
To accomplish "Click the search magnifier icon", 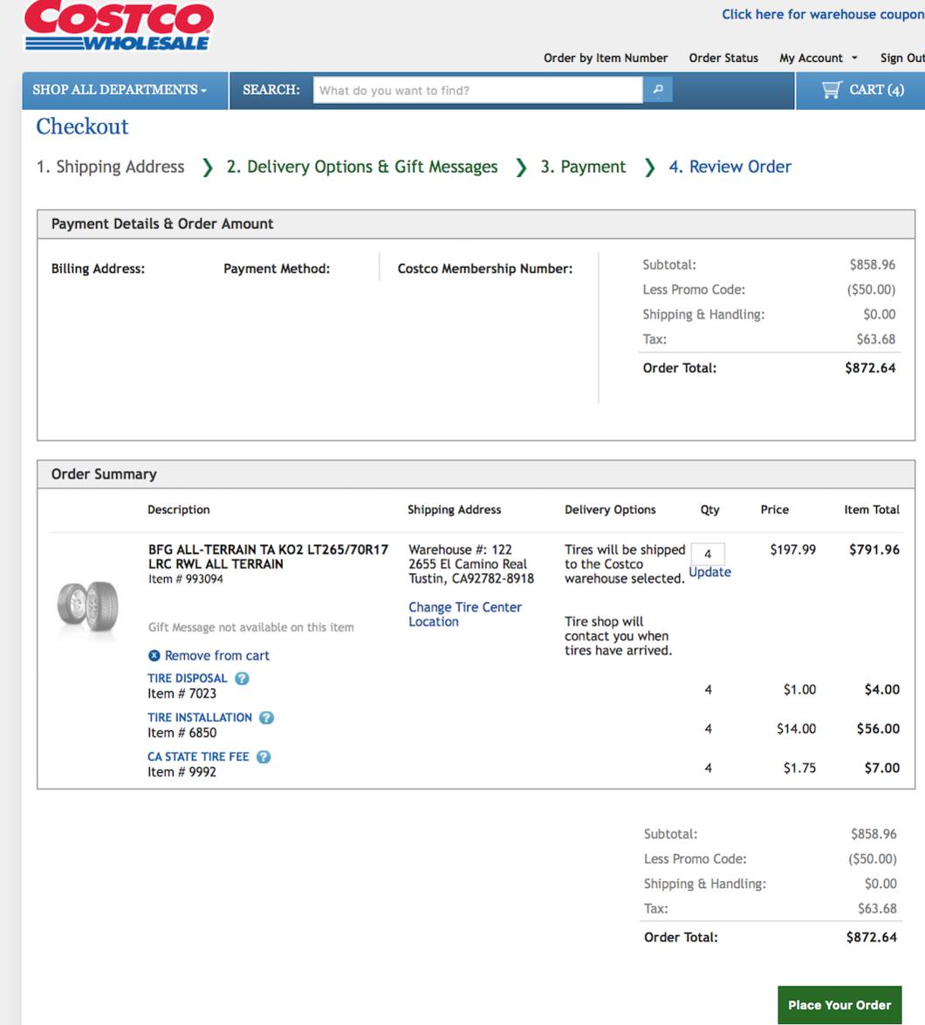I will click(658, 90).
